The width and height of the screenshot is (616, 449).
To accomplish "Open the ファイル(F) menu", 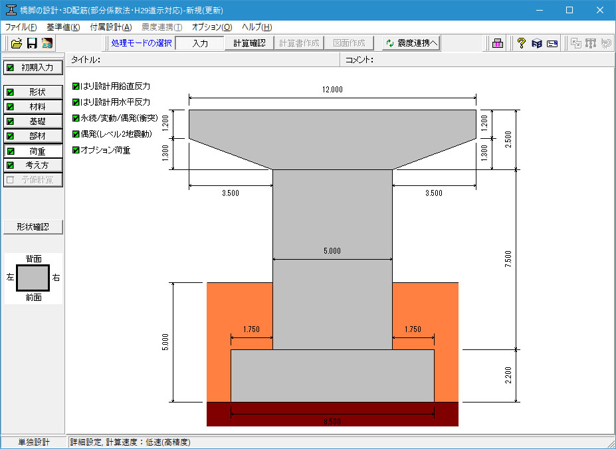I will (21, 27).
